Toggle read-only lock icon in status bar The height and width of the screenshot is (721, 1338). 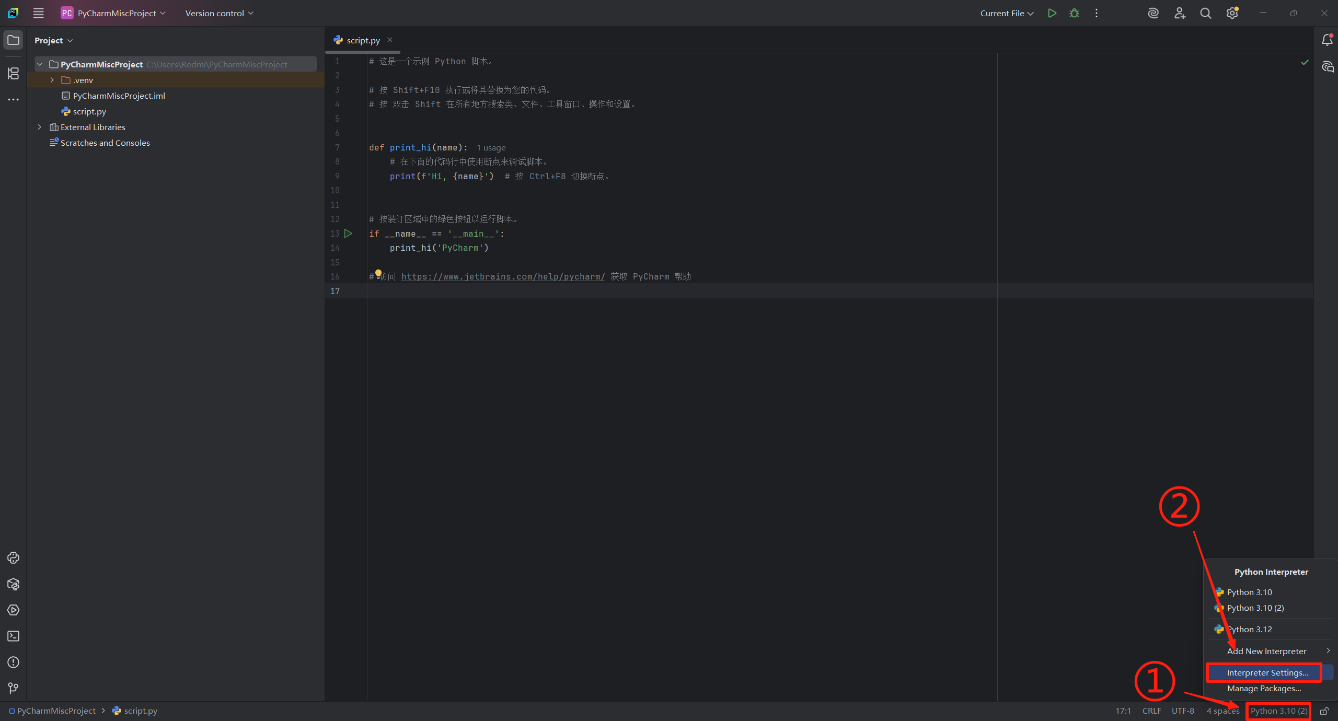(x=1324, y=711)
